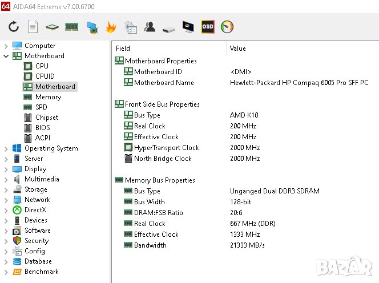Open the memory module benchmark icon
The height and width of the screenshot is (283, 379).
tap(71, 27)
